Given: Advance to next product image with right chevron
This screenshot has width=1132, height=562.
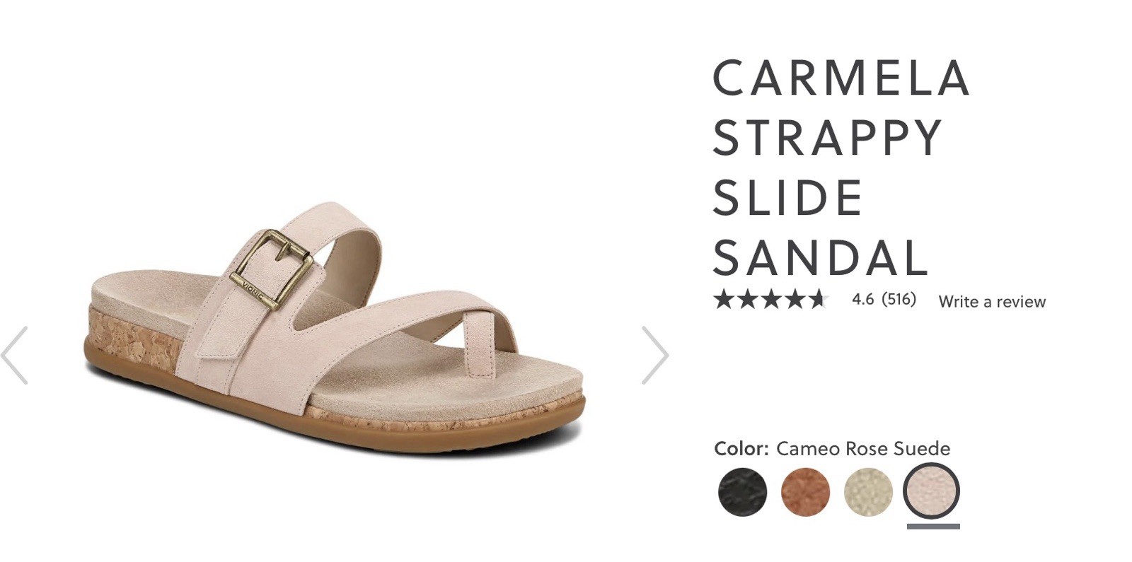Looking at the screenshot, I should pos(655,356).
